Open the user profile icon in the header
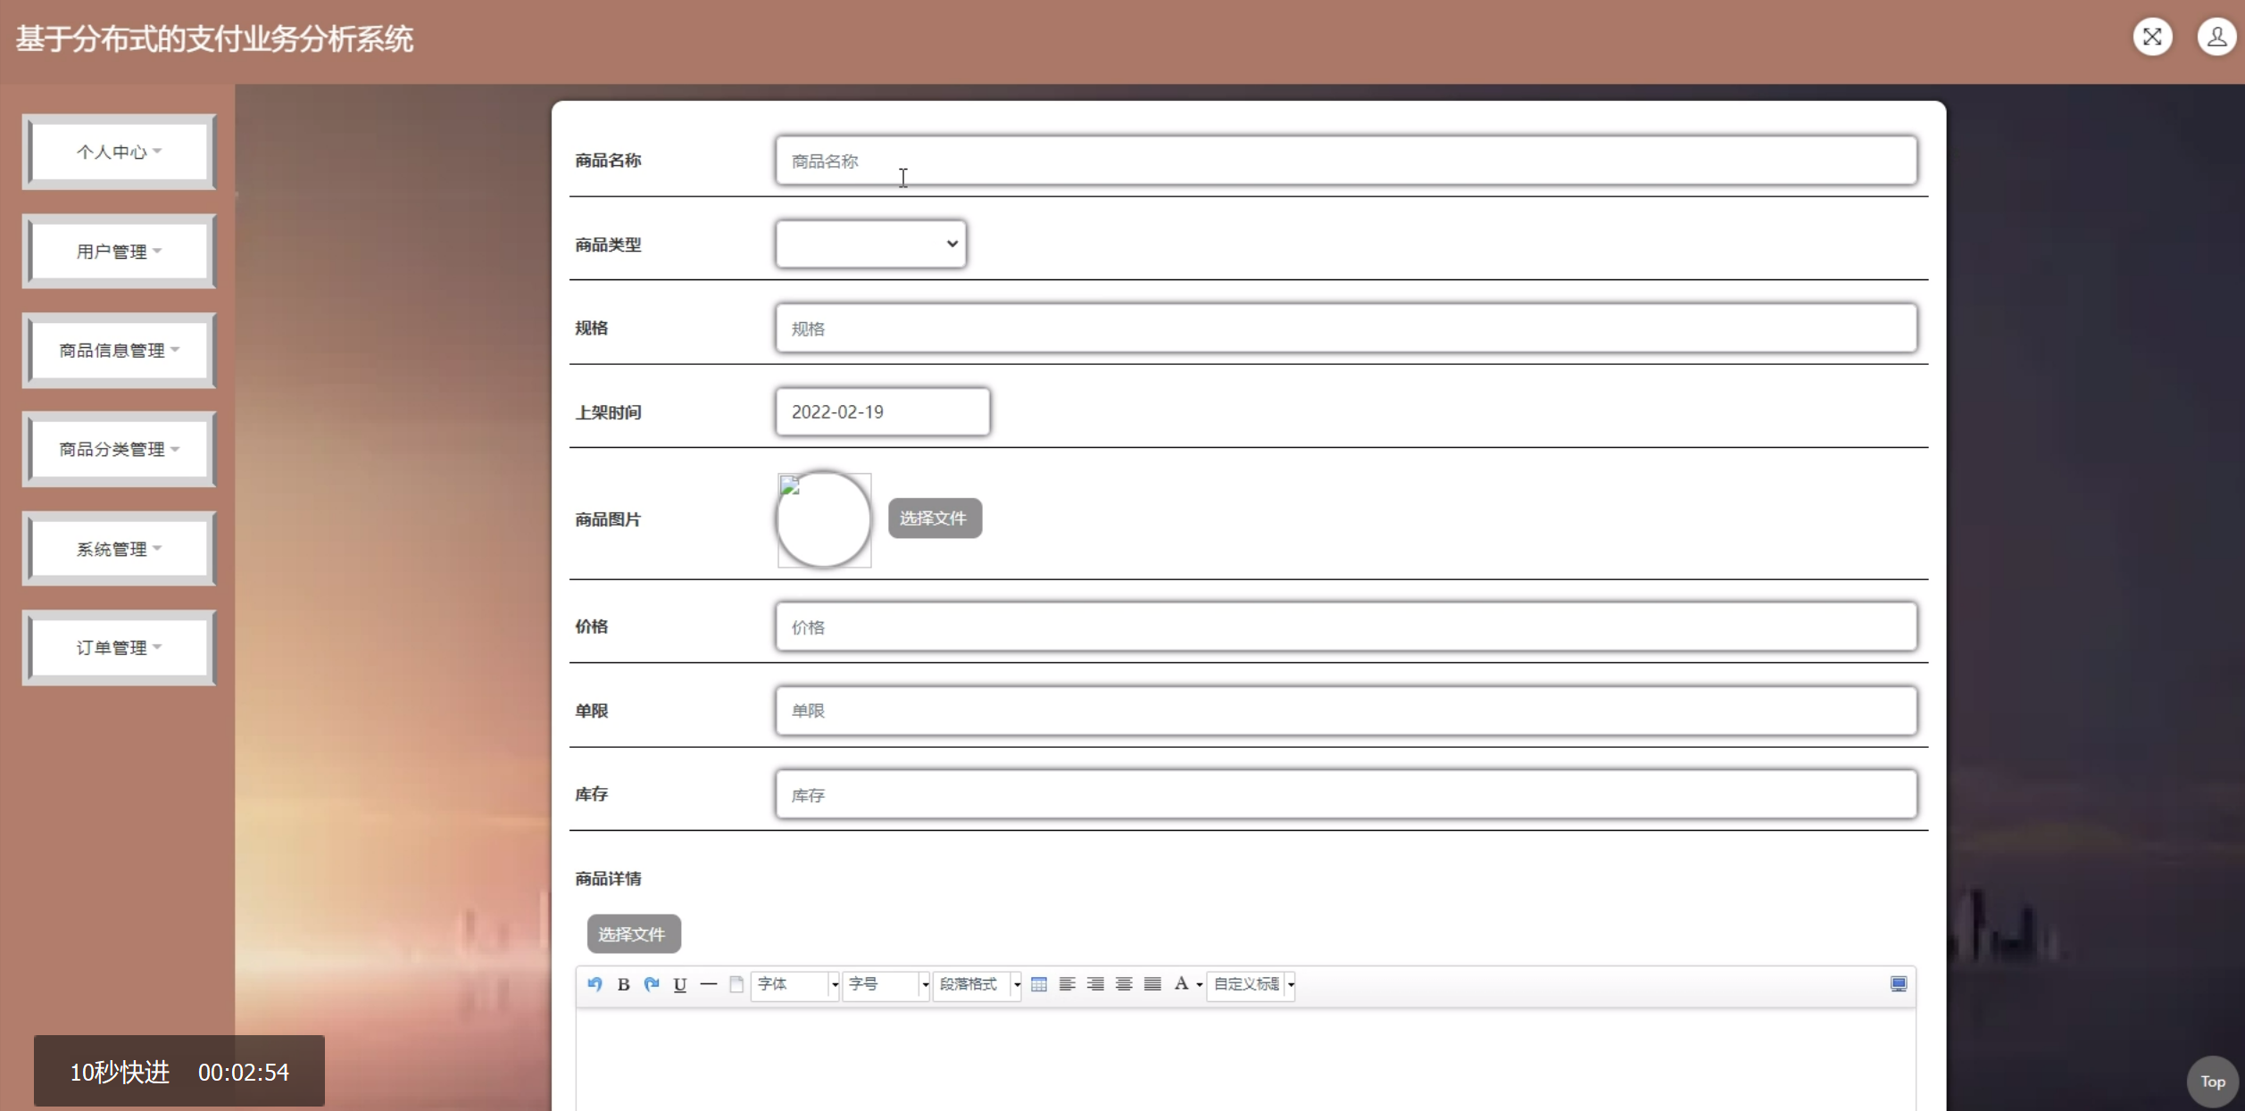This screenshot has width=2245, height=1111. [x=2216, y=37]
